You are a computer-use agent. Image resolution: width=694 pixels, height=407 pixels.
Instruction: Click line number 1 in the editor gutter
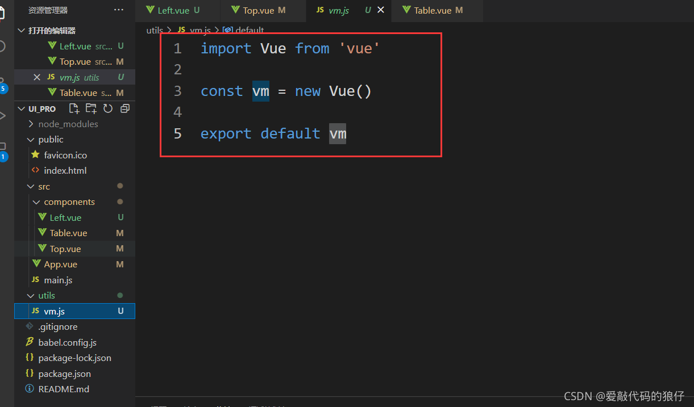[178, 49]
